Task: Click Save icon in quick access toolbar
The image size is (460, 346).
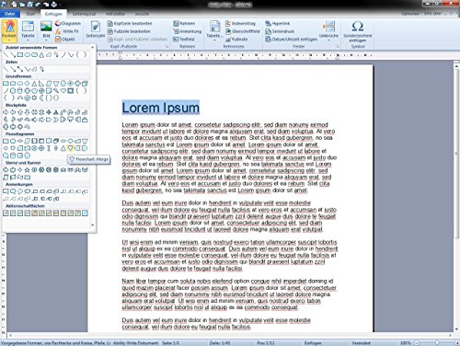Action: [x=30, y=4]
